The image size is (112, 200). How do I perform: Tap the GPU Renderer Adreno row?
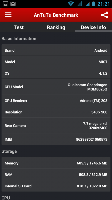point(56,101)
